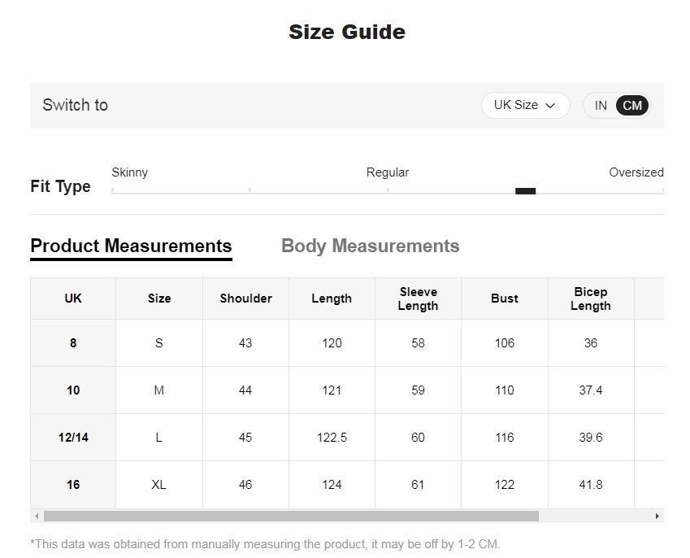Viewport: 690px width, 558px height.
Task: Click the Bust column header
Action: pyautogui.click(x=505, y=299)
